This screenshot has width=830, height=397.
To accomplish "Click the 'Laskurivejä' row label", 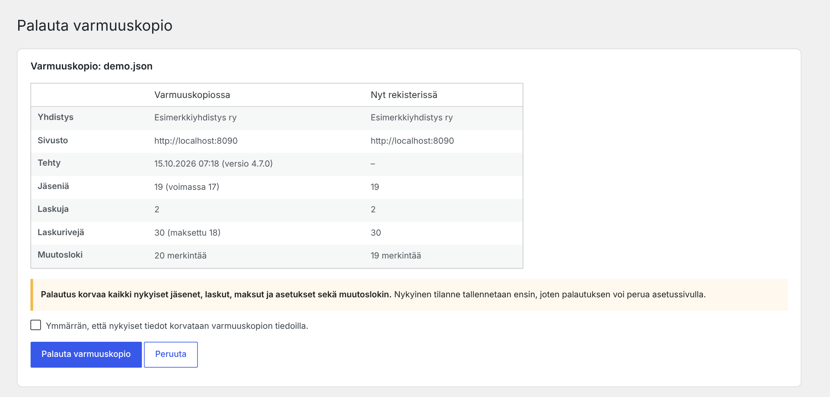I will tap(61, 233).
